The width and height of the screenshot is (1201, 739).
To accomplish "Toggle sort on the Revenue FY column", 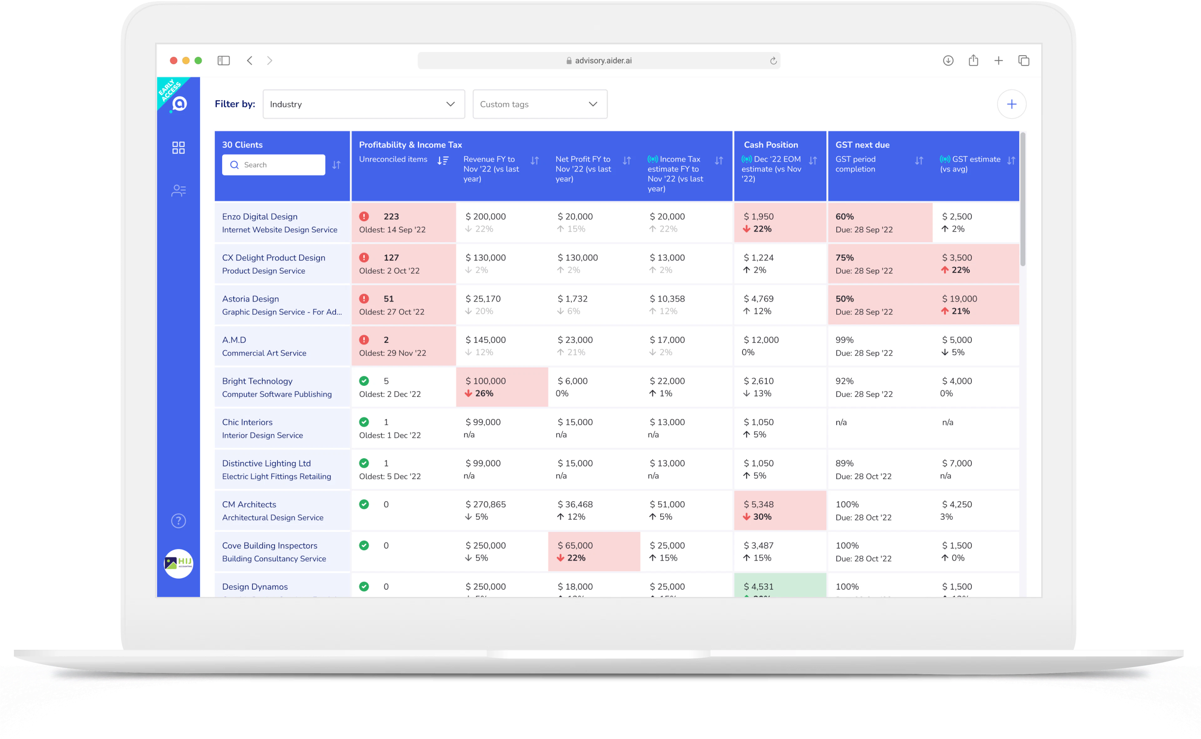I will click(535, 160).
